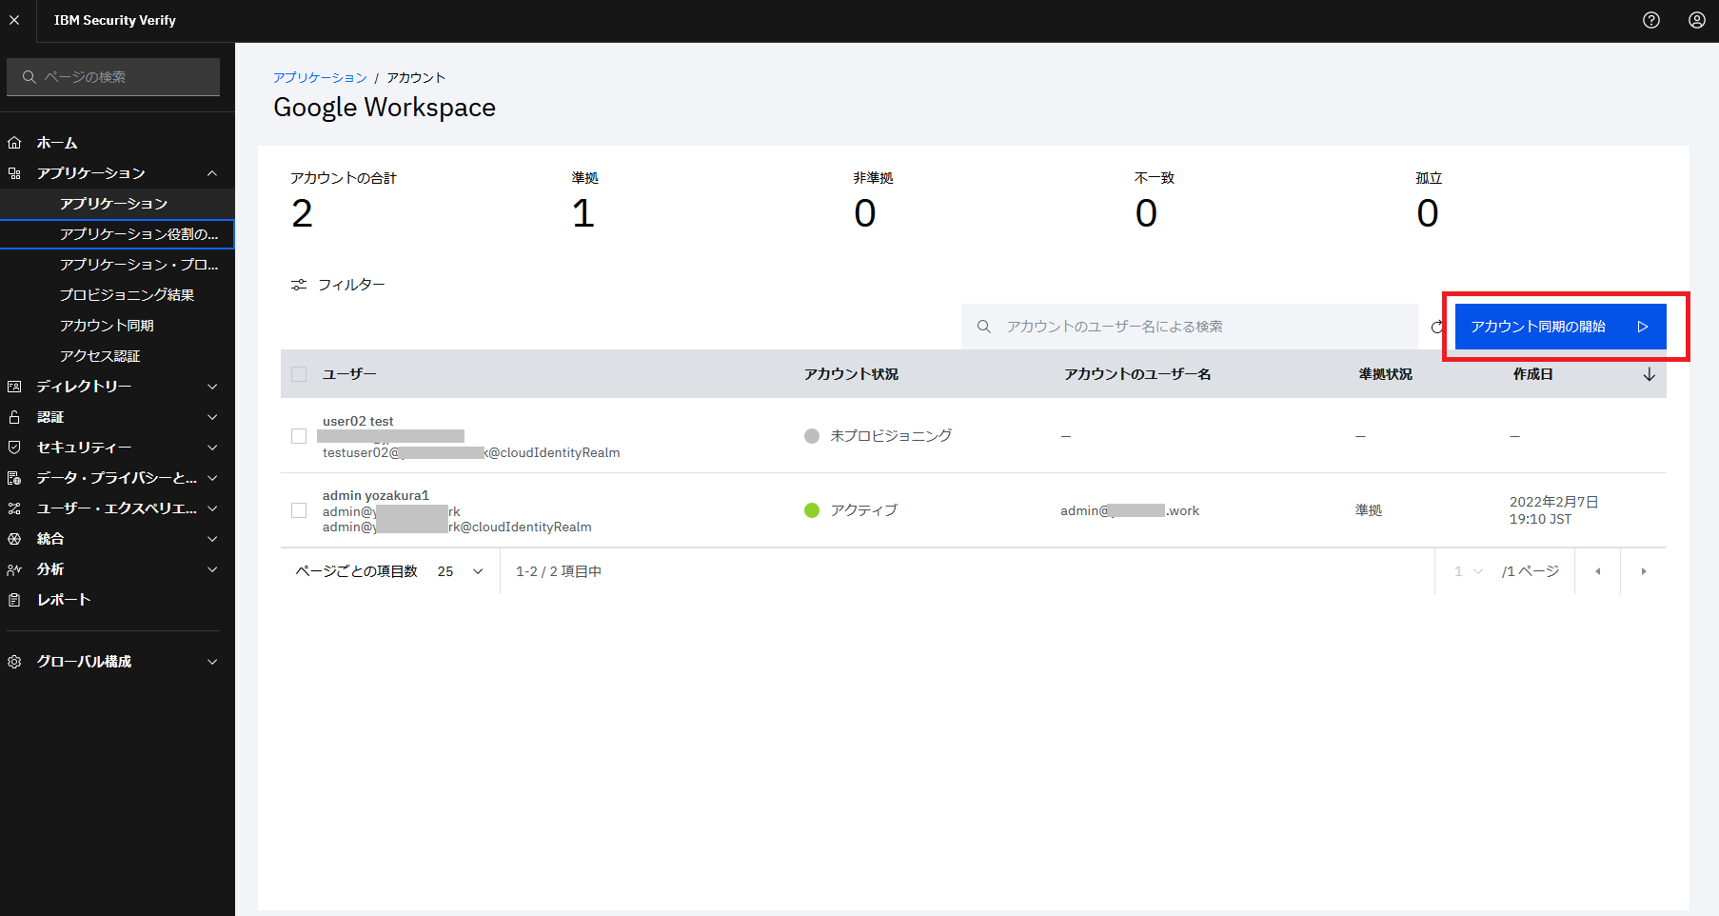Open the items-per-page dropdown showing 25
The width and height of the screenshot is (1719, 916).
coord(461,571)
